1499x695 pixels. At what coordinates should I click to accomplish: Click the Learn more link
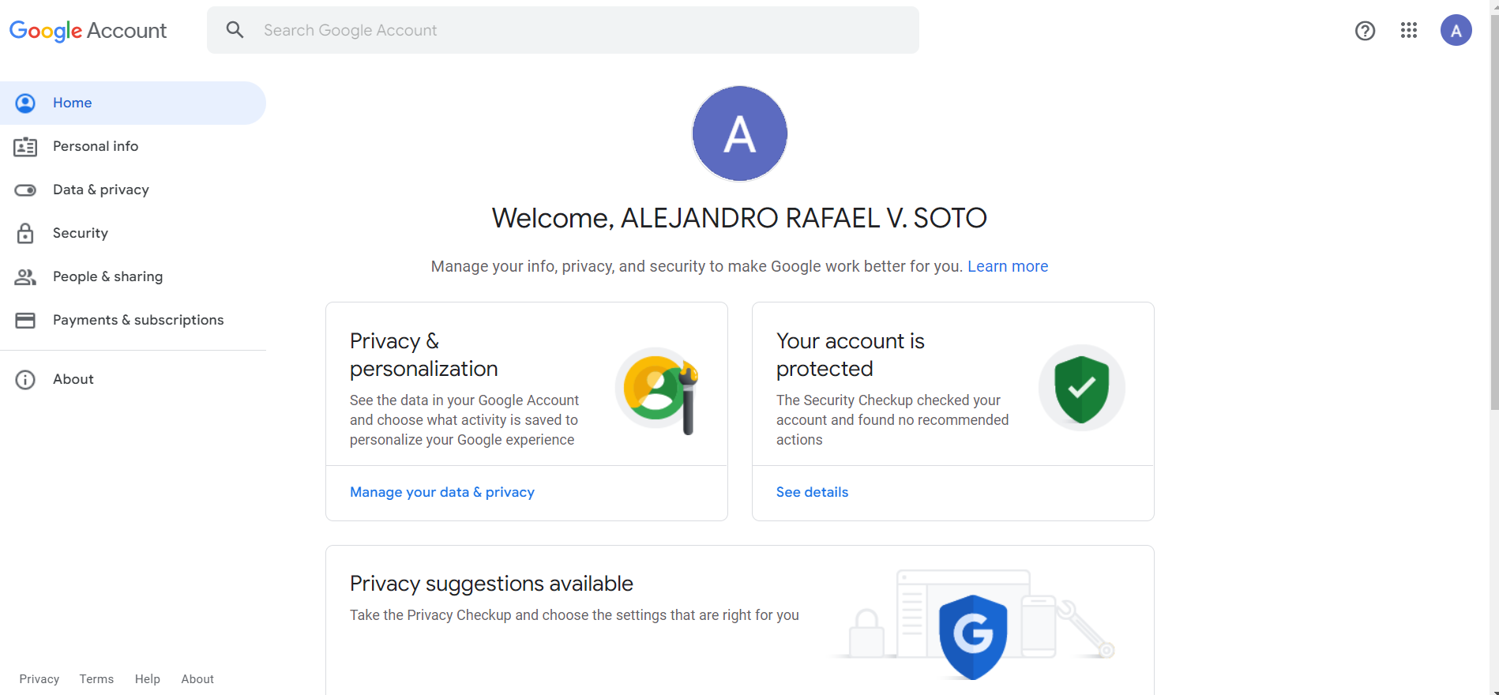(1007, 266)
